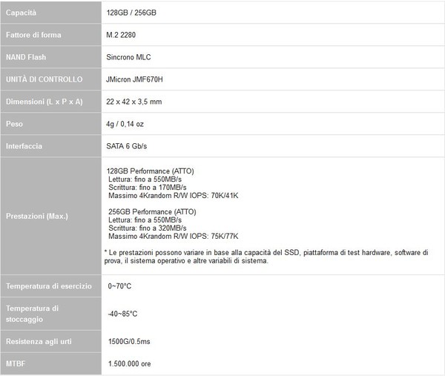Select the 'Sincrono MLC' value
The width and height of the screenshot is (445, 376).
[x=128, y=57]
